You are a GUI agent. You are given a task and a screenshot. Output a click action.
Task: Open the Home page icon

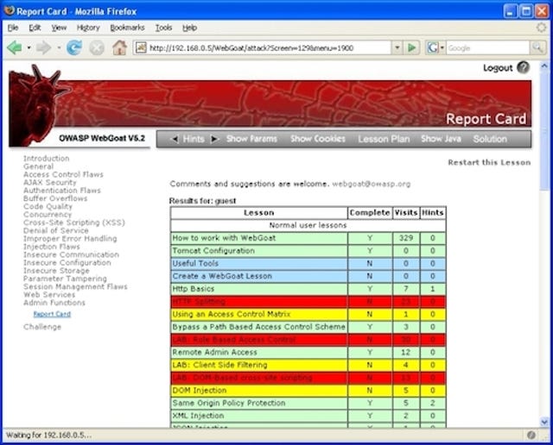pyautogui.click(x=119, y=47)
